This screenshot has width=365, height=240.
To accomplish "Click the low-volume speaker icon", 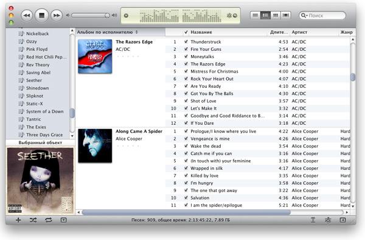I will coord(68,15).
